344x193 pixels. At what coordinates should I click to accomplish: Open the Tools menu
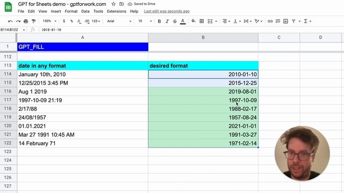tap(98, 11)
